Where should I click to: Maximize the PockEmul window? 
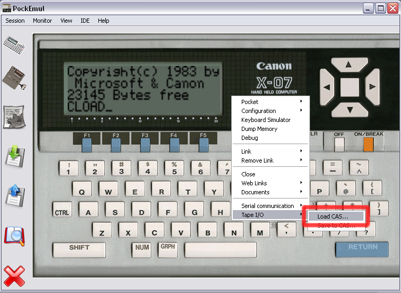click(380, 8)
